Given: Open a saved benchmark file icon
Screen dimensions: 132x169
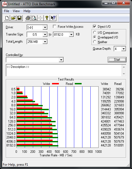Looking at the screenshot, I should [13, 18].
